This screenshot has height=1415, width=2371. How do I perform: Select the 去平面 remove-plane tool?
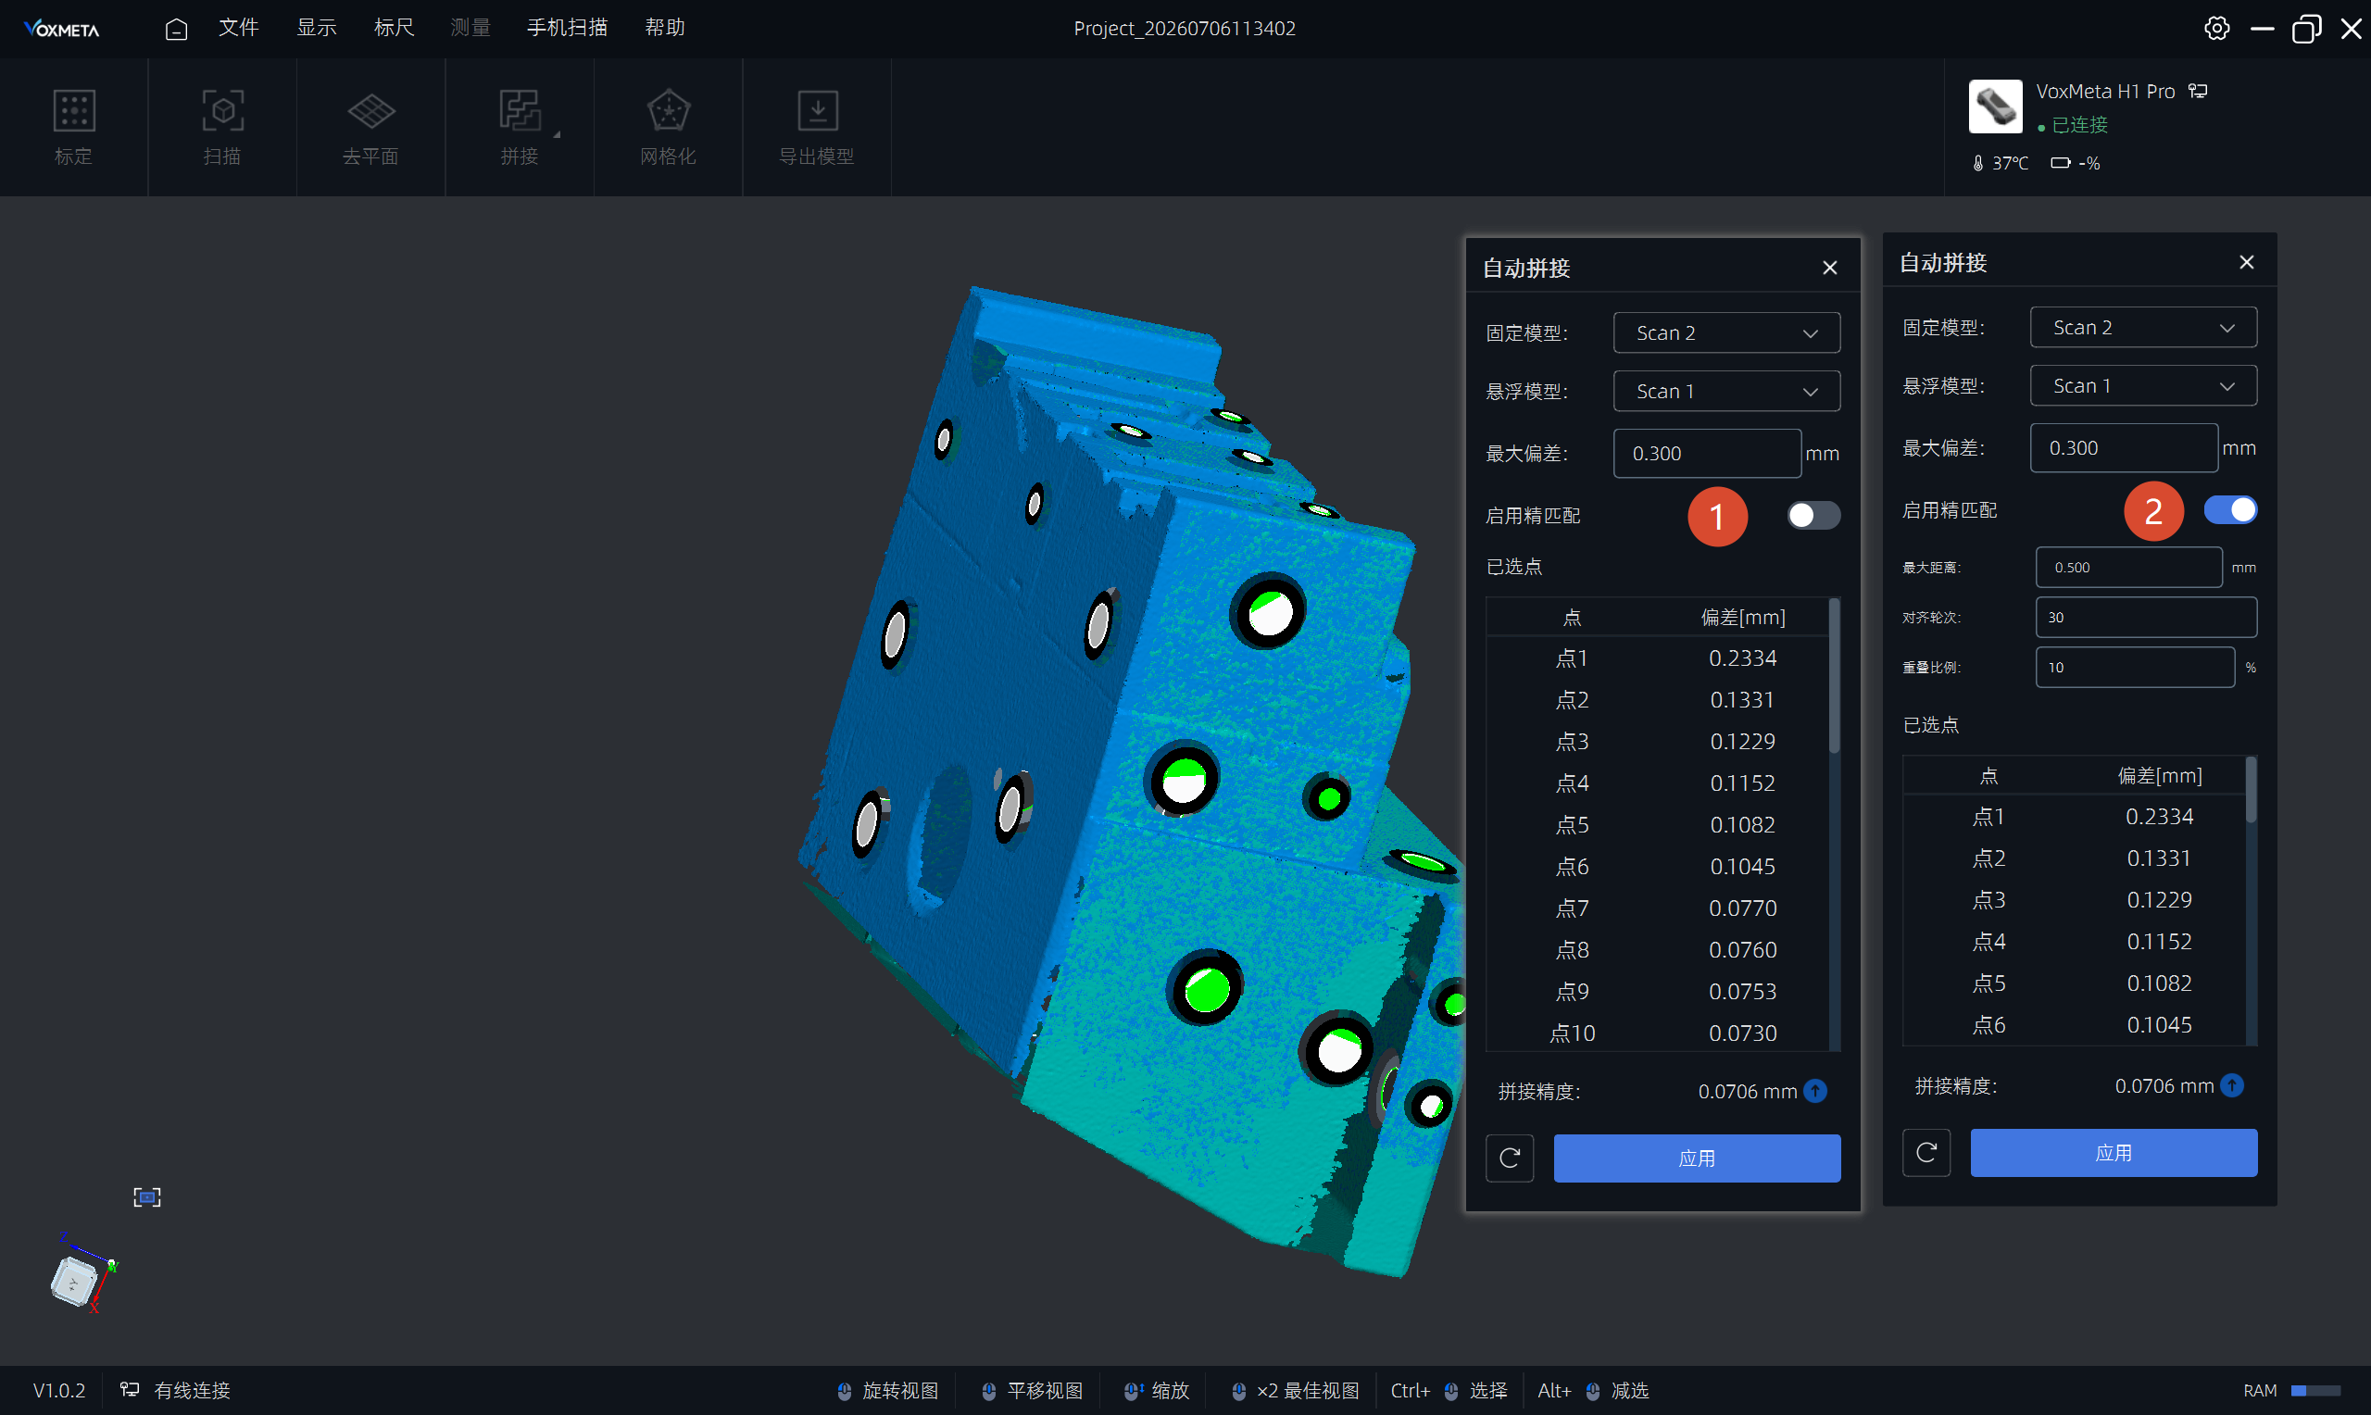(x=370, y=128)
